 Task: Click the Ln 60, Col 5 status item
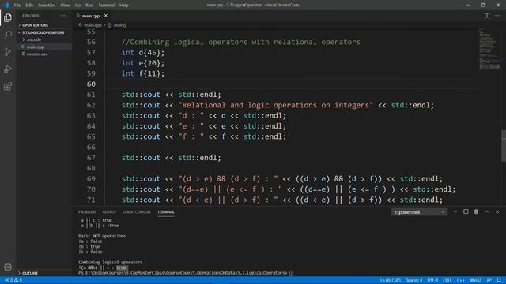(x=390, y=280)
